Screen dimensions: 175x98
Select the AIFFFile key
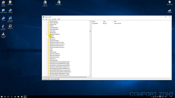click(51, 26)
